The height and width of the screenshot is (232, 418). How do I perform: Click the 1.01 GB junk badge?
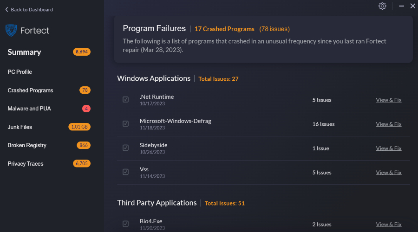click(79, 127)
